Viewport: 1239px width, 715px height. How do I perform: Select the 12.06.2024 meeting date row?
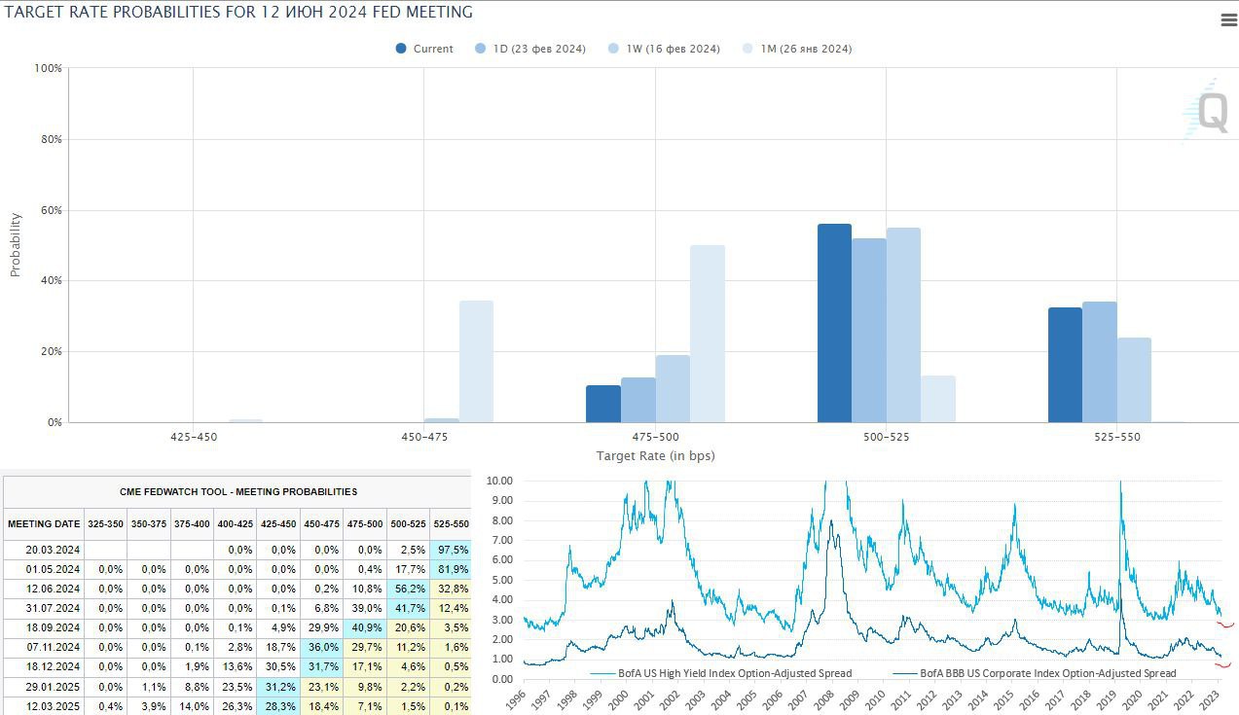43,589
